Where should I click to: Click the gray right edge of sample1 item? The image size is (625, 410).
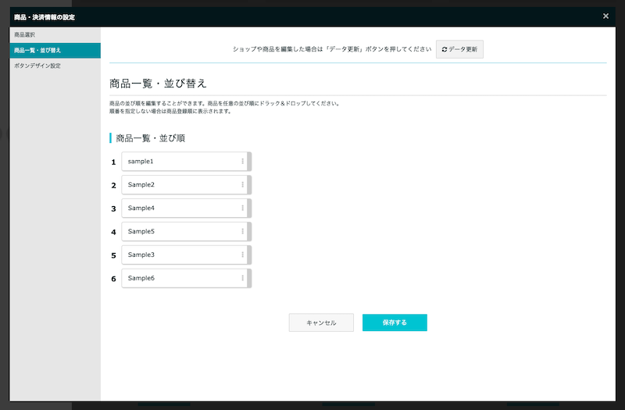coord(249,162)
